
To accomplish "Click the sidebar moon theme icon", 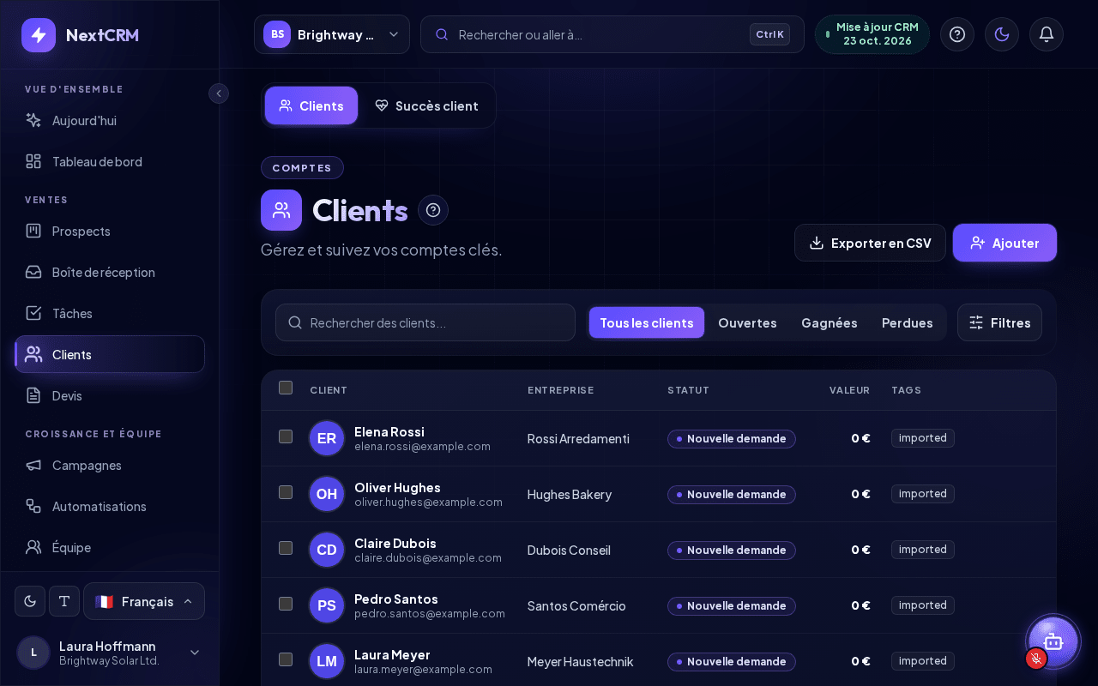I will [30, 601].
